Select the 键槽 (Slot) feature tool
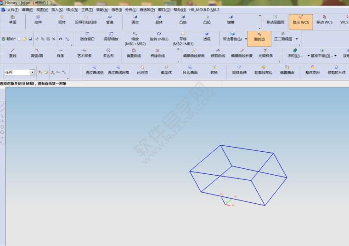The image size is (349, 246). coord(231,20)
